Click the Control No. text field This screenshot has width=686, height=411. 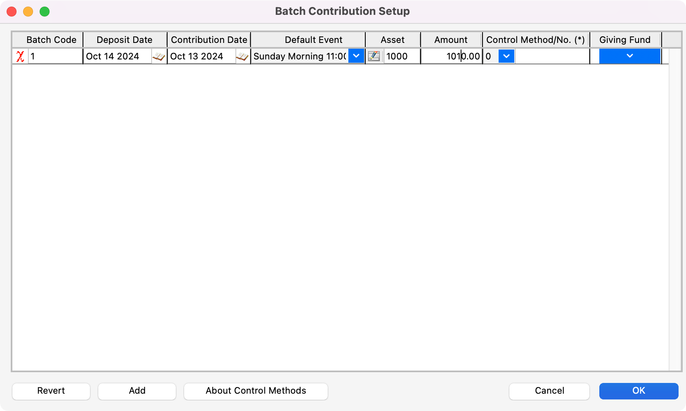552,56
